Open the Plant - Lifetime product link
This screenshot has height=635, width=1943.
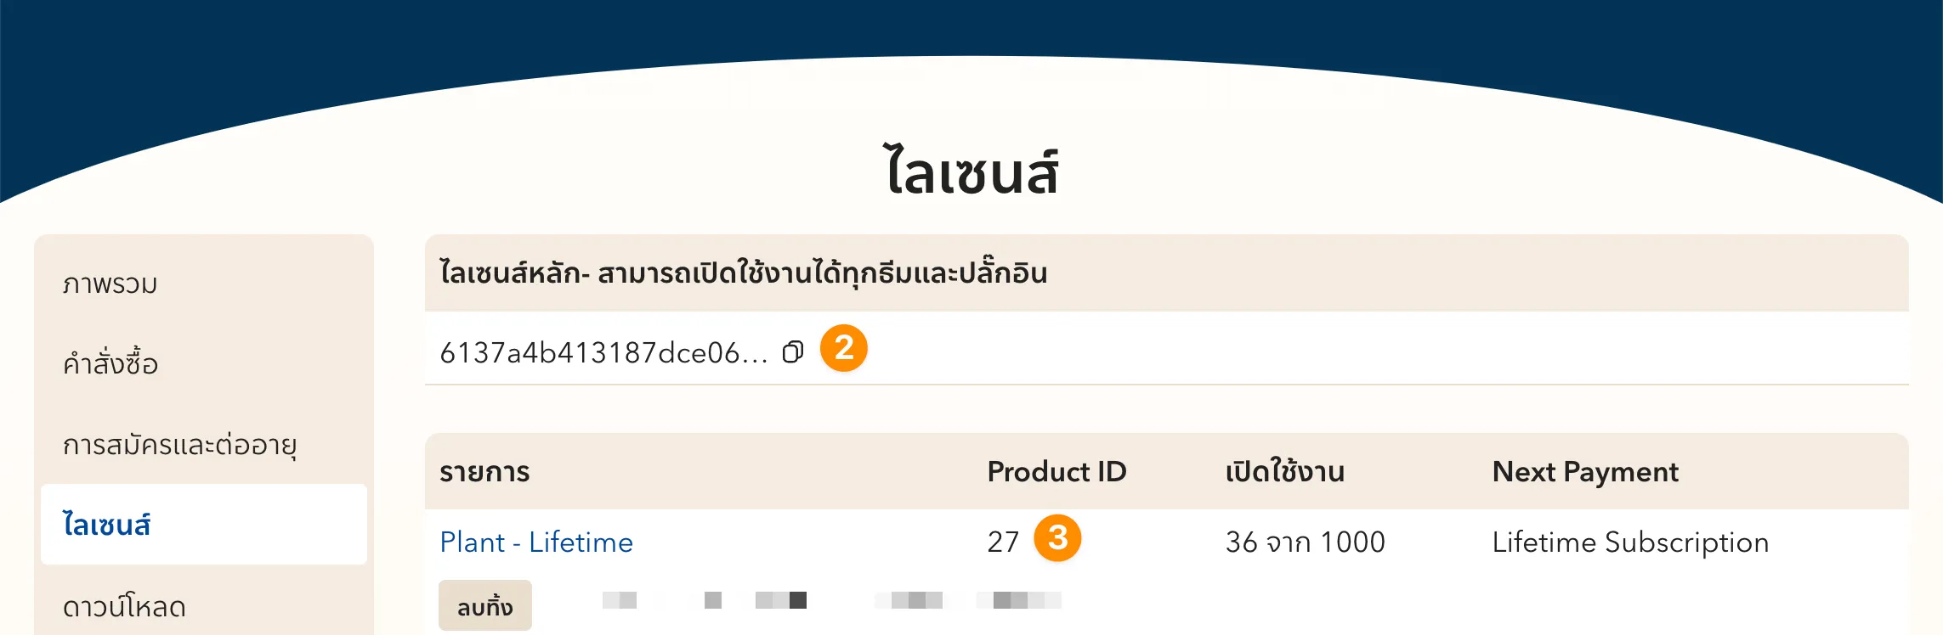coord(536,542)
